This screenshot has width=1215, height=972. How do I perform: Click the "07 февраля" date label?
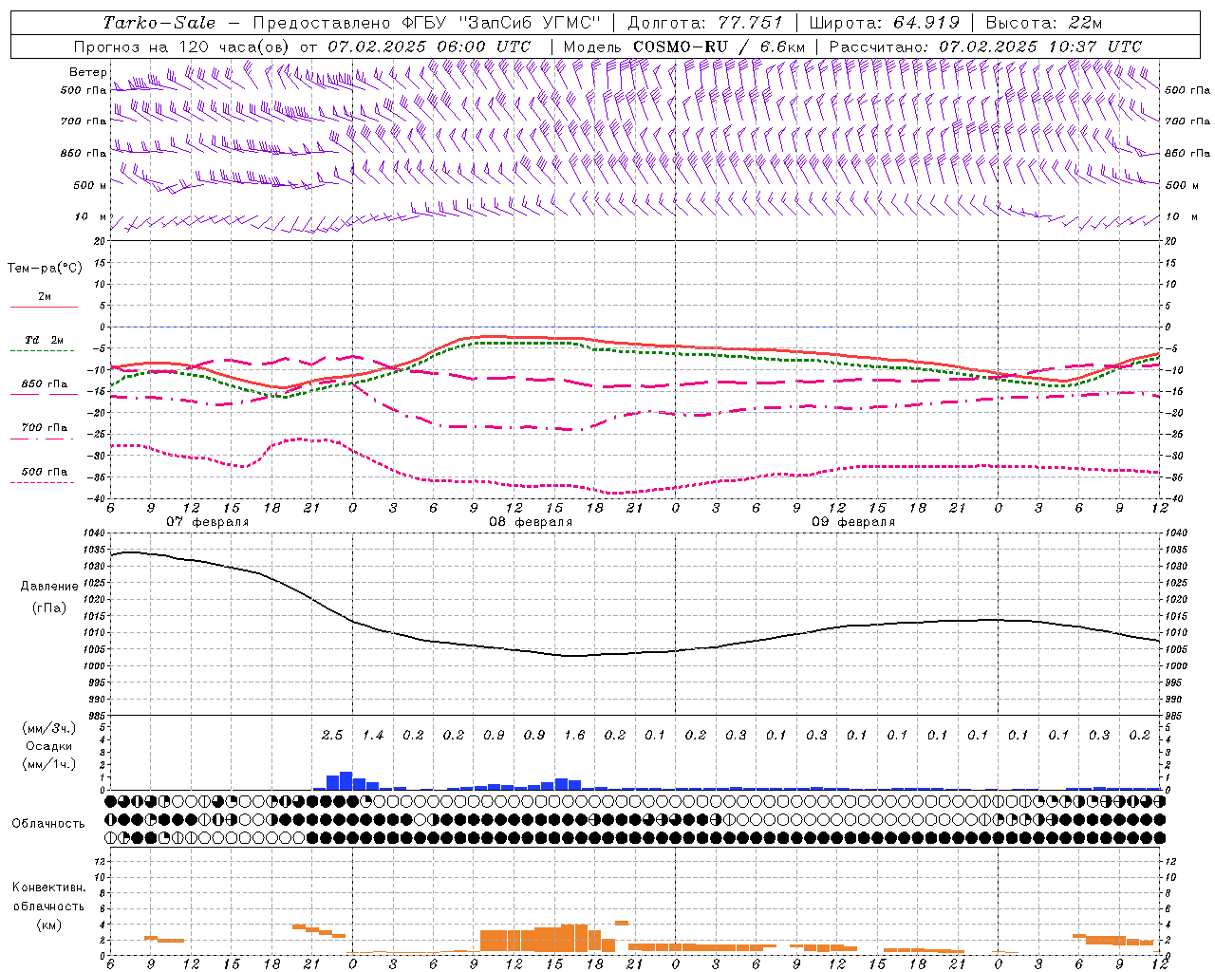pos(208,522)
